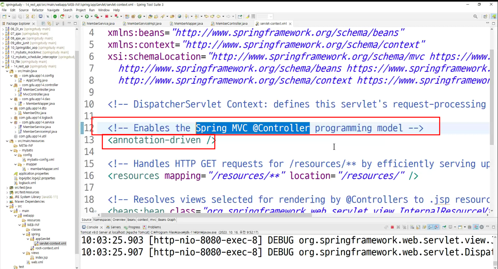Switch to the Problems view tab
Viewport: 498px width, 269px height.
tap(152, 227)
